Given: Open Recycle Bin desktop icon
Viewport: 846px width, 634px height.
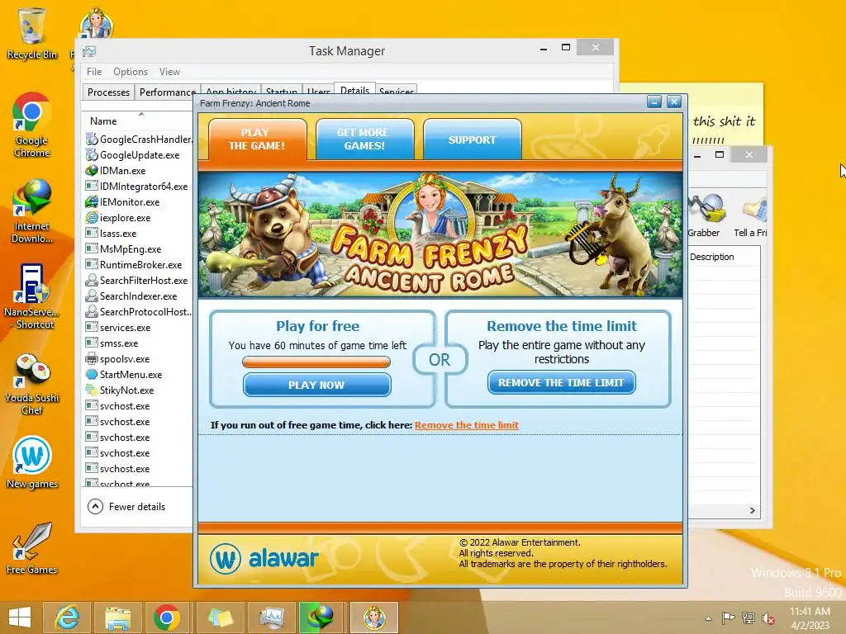Looking at the screenshot, I should [32, 33].
